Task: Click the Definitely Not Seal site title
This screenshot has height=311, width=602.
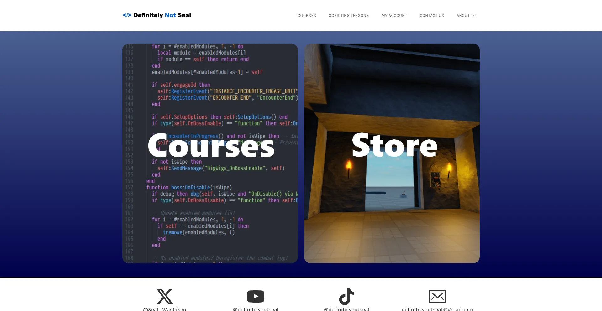Action: (x=162, y=15)
